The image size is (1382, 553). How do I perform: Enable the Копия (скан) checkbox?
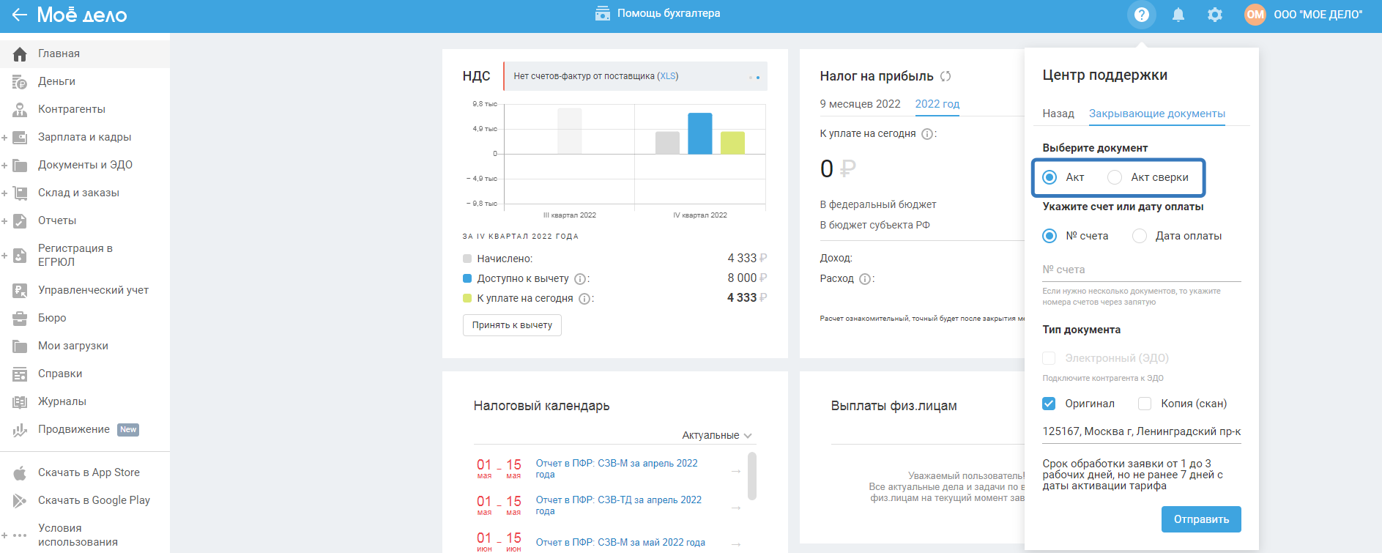point(1145,404)
